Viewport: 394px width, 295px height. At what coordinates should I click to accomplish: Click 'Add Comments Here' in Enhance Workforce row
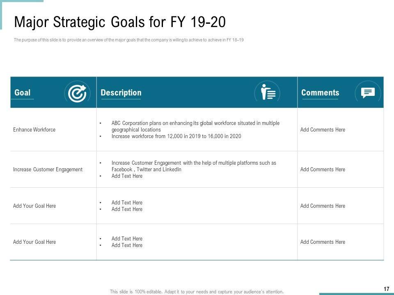click(x=323, y=129)
